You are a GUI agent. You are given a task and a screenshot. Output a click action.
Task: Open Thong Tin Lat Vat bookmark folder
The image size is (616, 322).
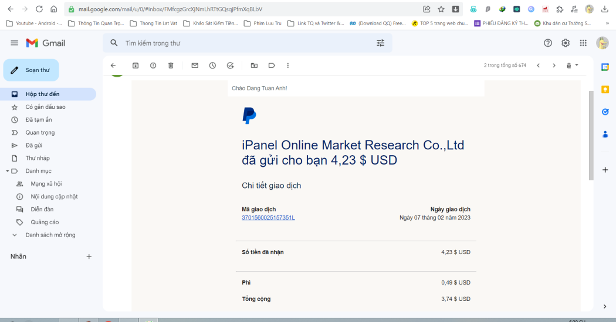click(x=154, y=23)
